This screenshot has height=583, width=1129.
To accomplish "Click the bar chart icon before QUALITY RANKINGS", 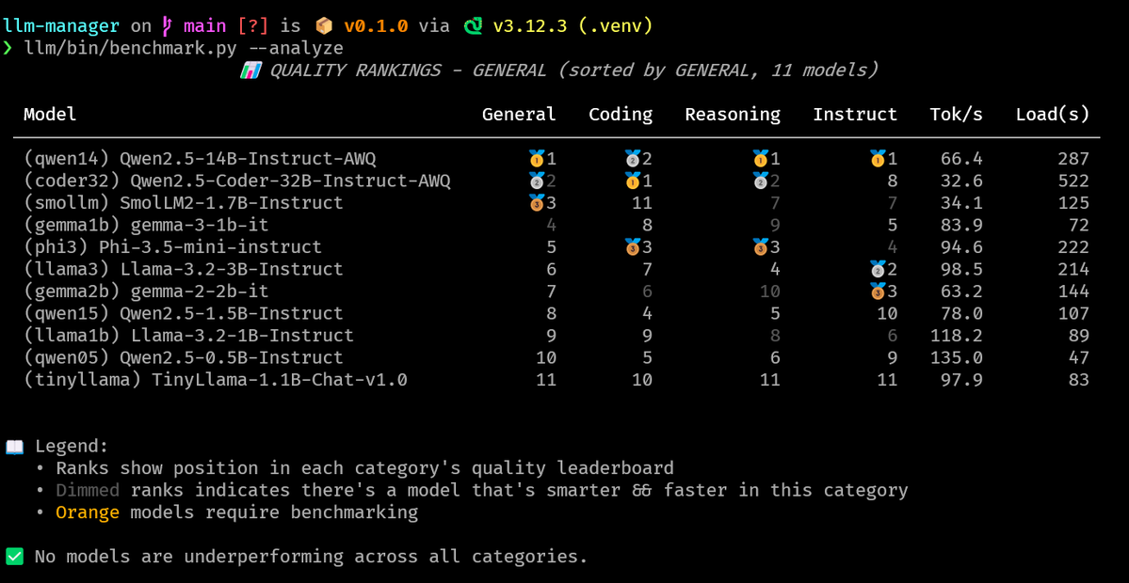I will point(250,71).
